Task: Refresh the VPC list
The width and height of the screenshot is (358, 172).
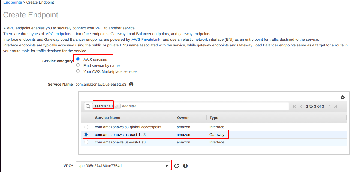Action: [176, 166]
